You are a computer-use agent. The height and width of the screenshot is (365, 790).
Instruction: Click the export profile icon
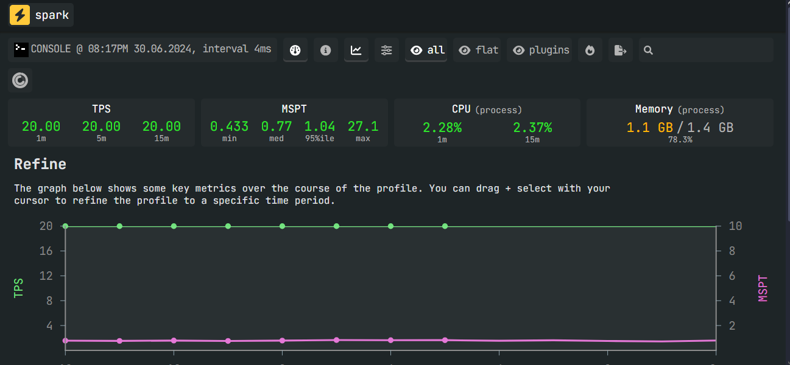[x=620, y=50]
